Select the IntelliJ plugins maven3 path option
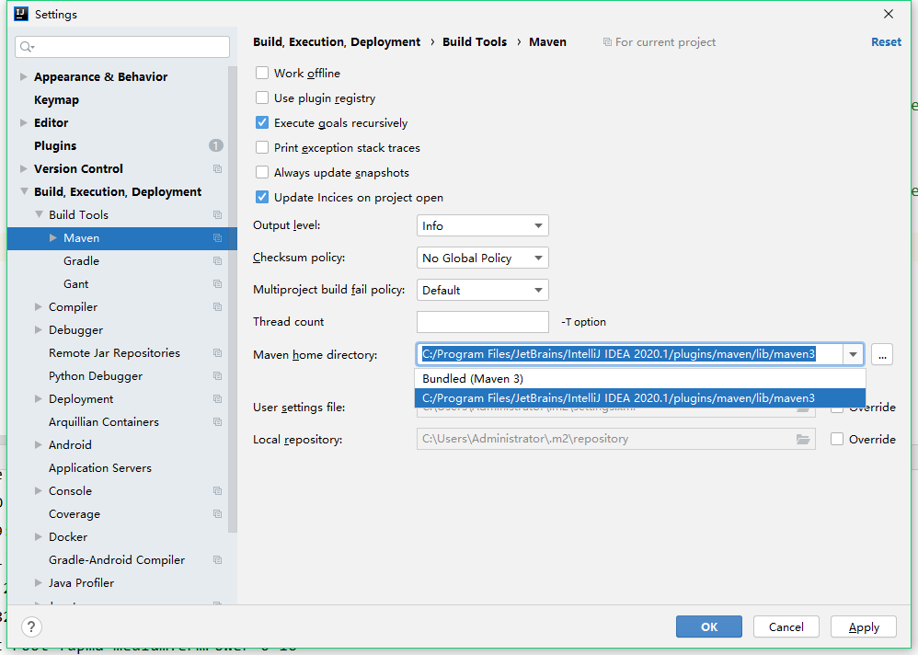Viewport: 918px width, 655px height. click(640, 398)
